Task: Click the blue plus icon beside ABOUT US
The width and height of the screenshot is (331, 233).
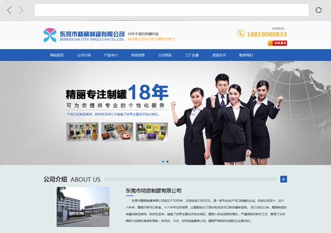Action: (284, 179)
